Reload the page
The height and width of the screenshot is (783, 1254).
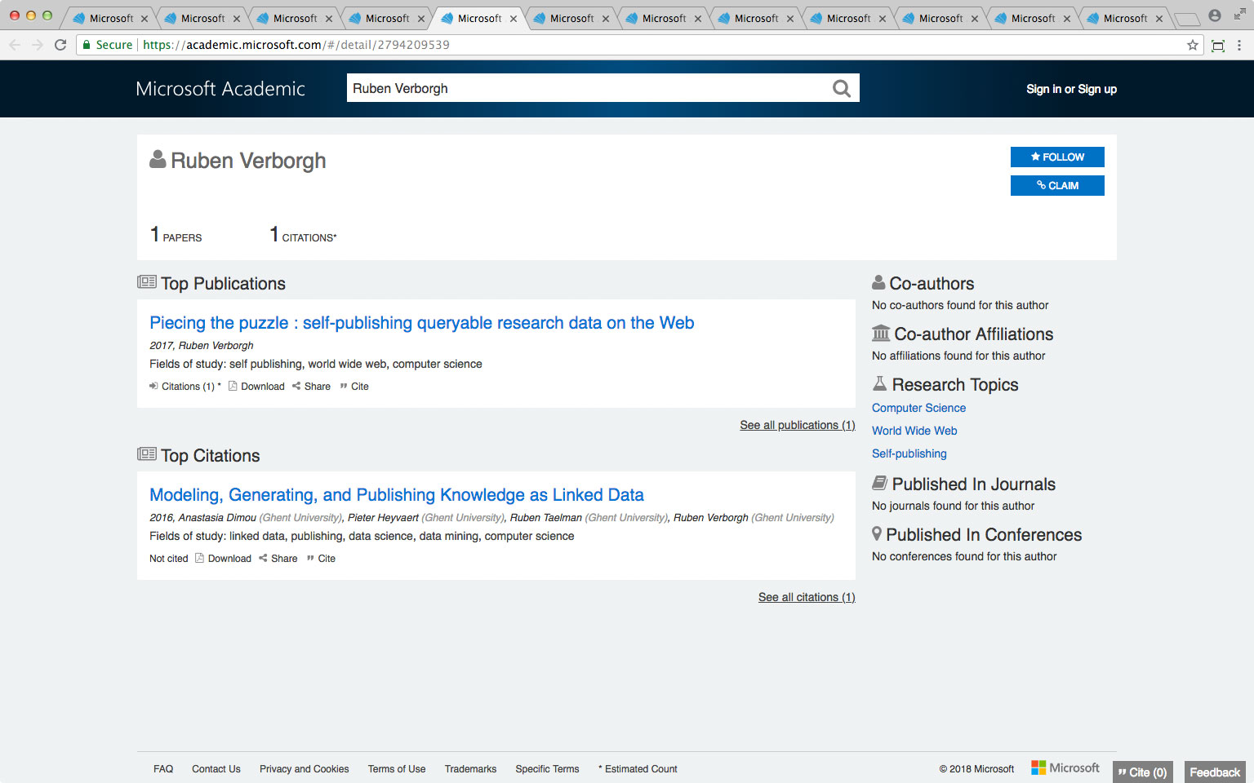(x=60, y=45)
